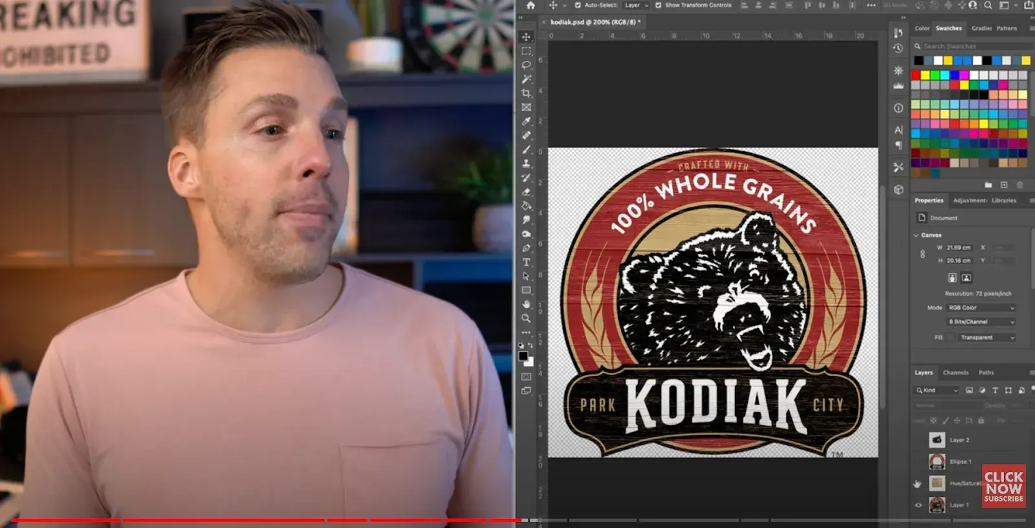The width and height of the screenshot is (1035, 528).
Task: Select the Path Selection tool
Action: [526, 277]
